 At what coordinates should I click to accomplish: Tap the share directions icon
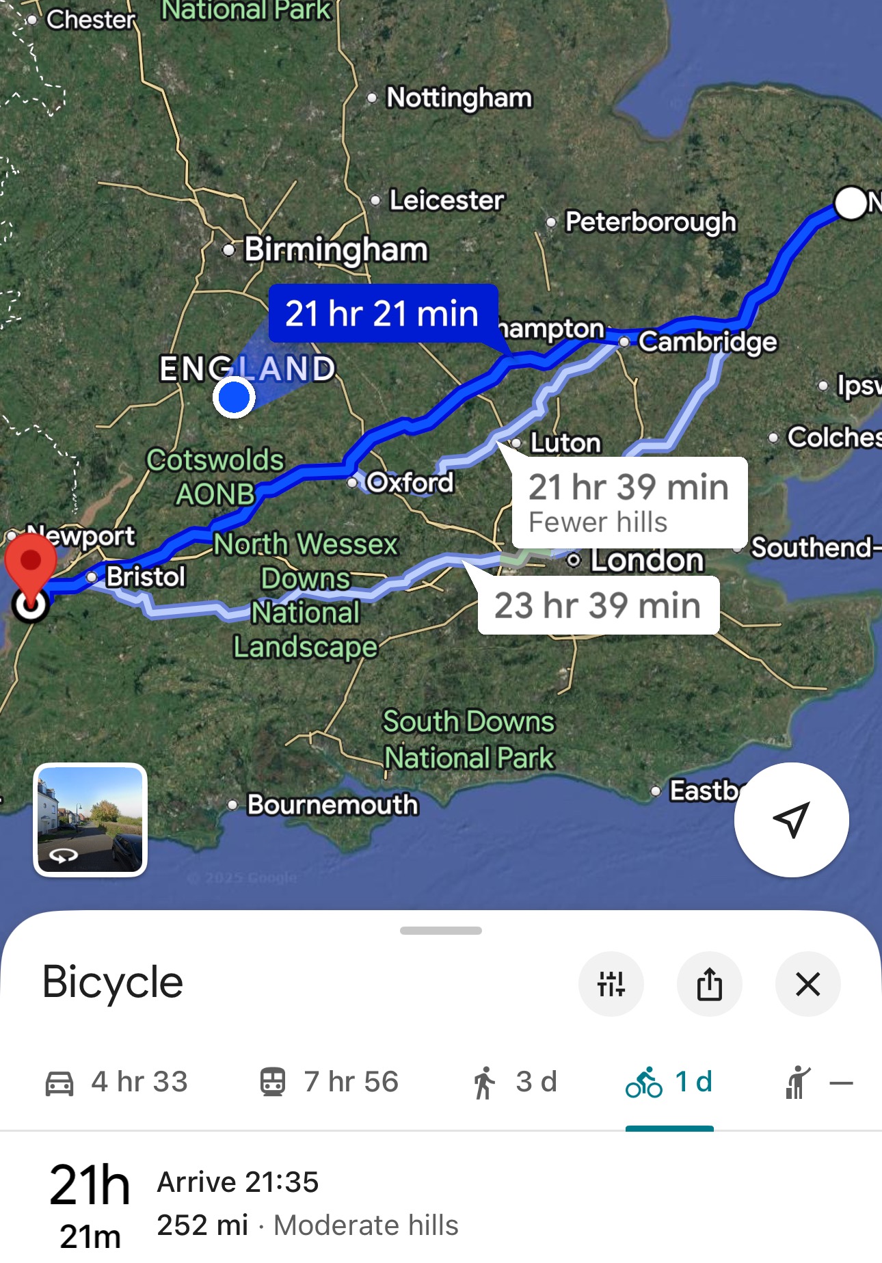(709, 984)
